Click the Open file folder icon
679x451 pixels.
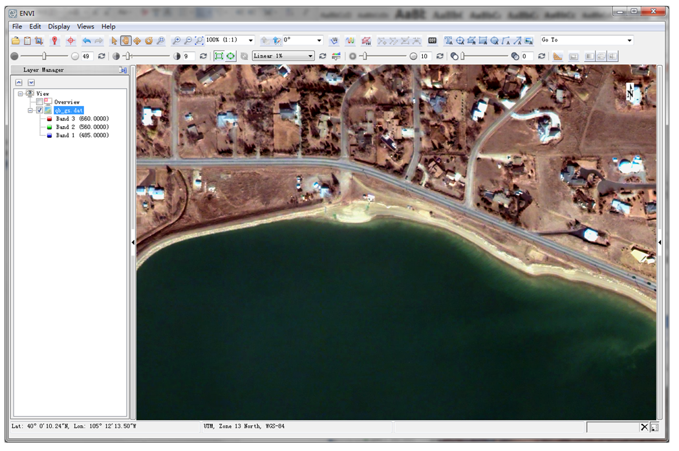tap(16, 41)
